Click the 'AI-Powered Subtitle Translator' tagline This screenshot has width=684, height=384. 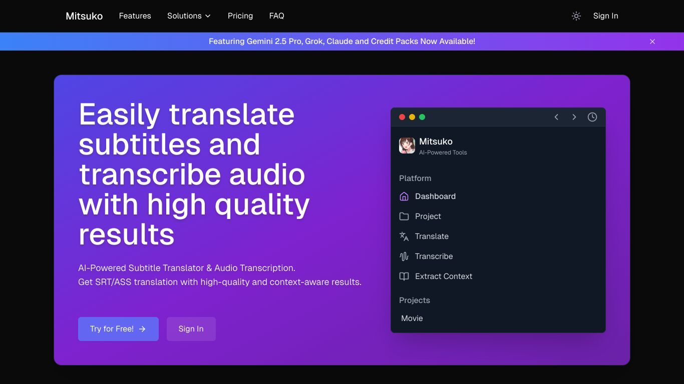click(187, 268)
